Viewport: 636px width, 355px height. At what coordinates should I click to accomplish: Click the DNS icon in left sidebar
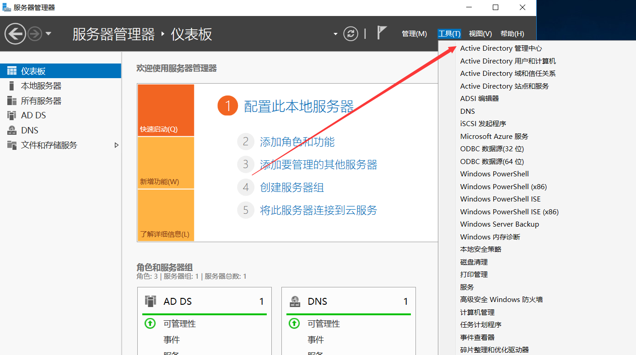click(12, 130)
